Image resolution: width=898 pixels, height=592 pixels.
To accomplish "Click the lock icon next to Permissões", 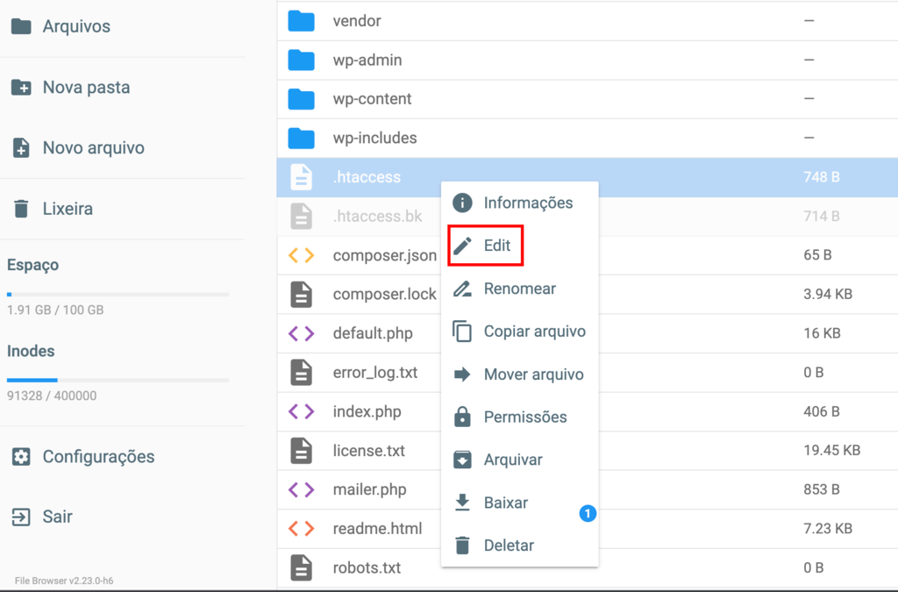I will point(463,417).
